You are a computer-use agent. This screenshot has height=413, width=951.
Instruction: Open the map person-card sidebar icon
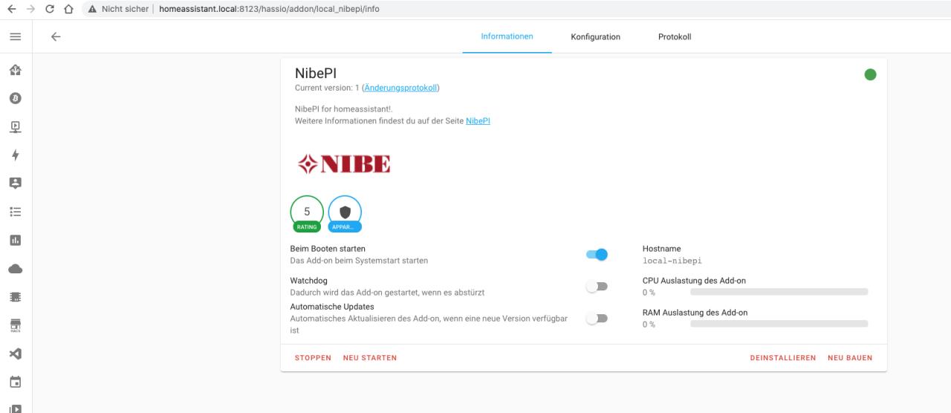[15, 183]
